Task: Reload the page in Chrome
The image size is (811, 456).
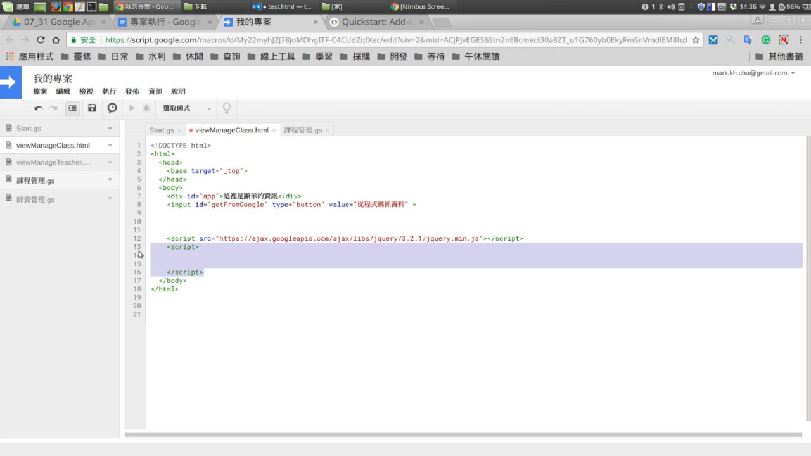Action: click(41, 40)
